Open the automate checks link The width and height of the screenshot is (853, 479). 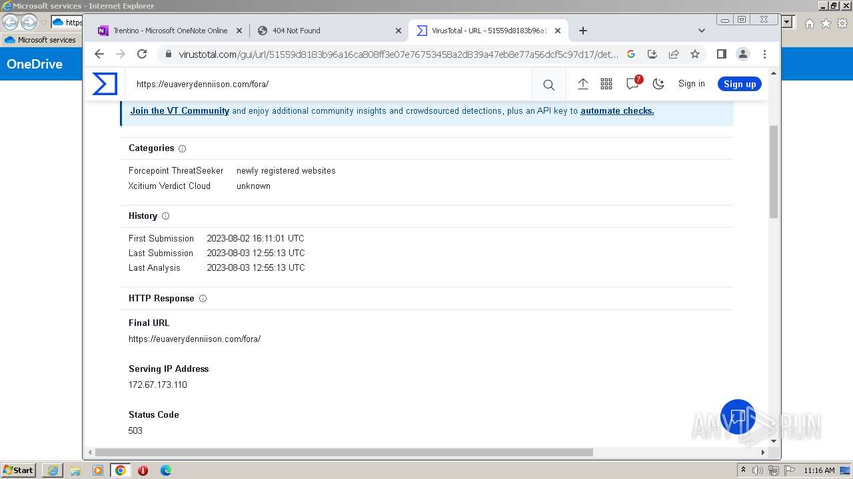click(617, 111)
